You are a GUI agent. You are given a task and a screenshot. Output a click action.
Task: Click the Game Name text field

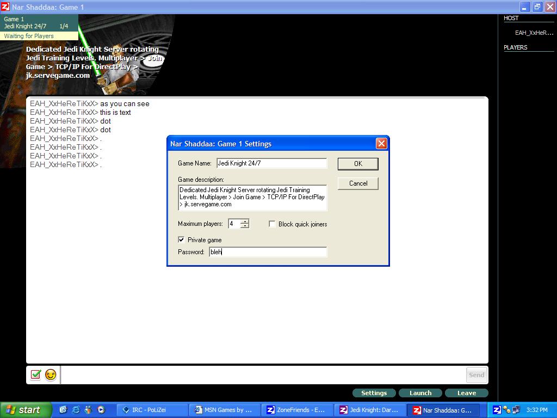coord(271,163)
